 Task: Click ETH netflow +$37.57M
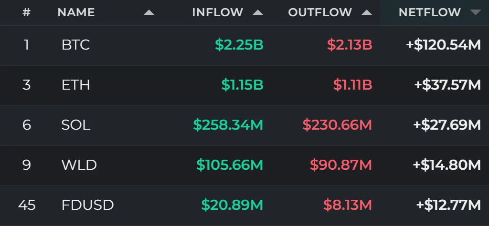point(447,85)
